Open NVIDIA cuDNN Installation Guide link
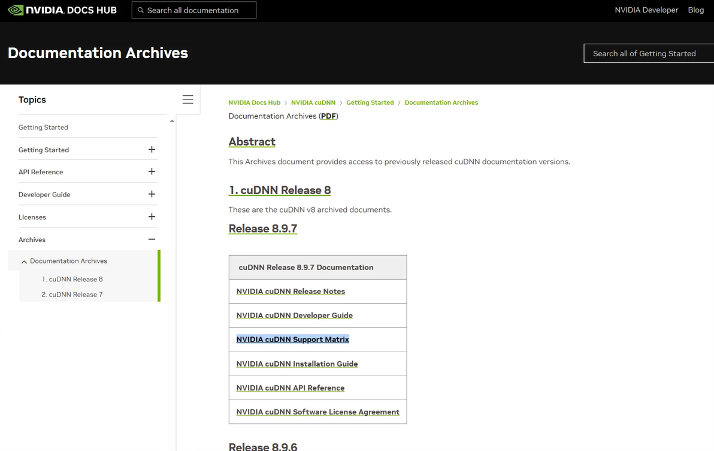The image size is (714, 451). point(297,364)
